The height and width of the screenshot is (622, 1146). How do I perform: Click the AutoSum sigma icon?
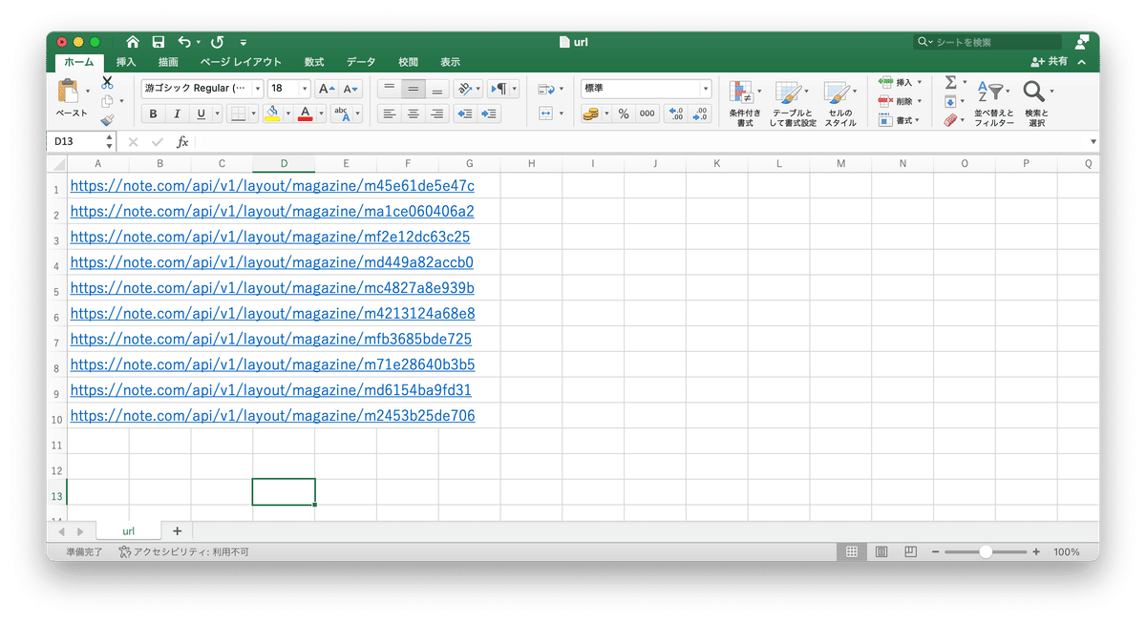click(x=951, y=83)
